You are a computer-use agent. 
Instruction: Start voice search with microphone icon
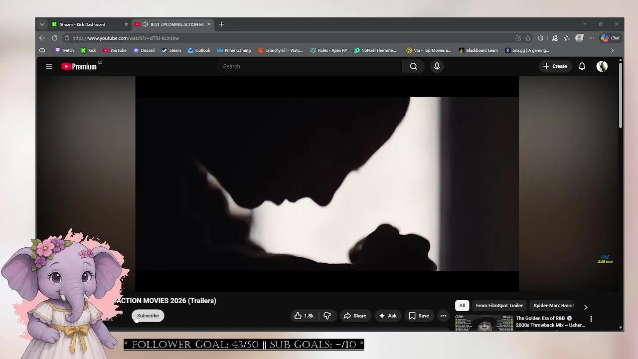(x=437, y=66)
